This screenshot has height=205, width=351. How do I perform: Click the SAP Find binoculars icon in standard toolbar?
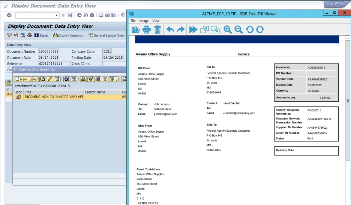click(107, 15)
